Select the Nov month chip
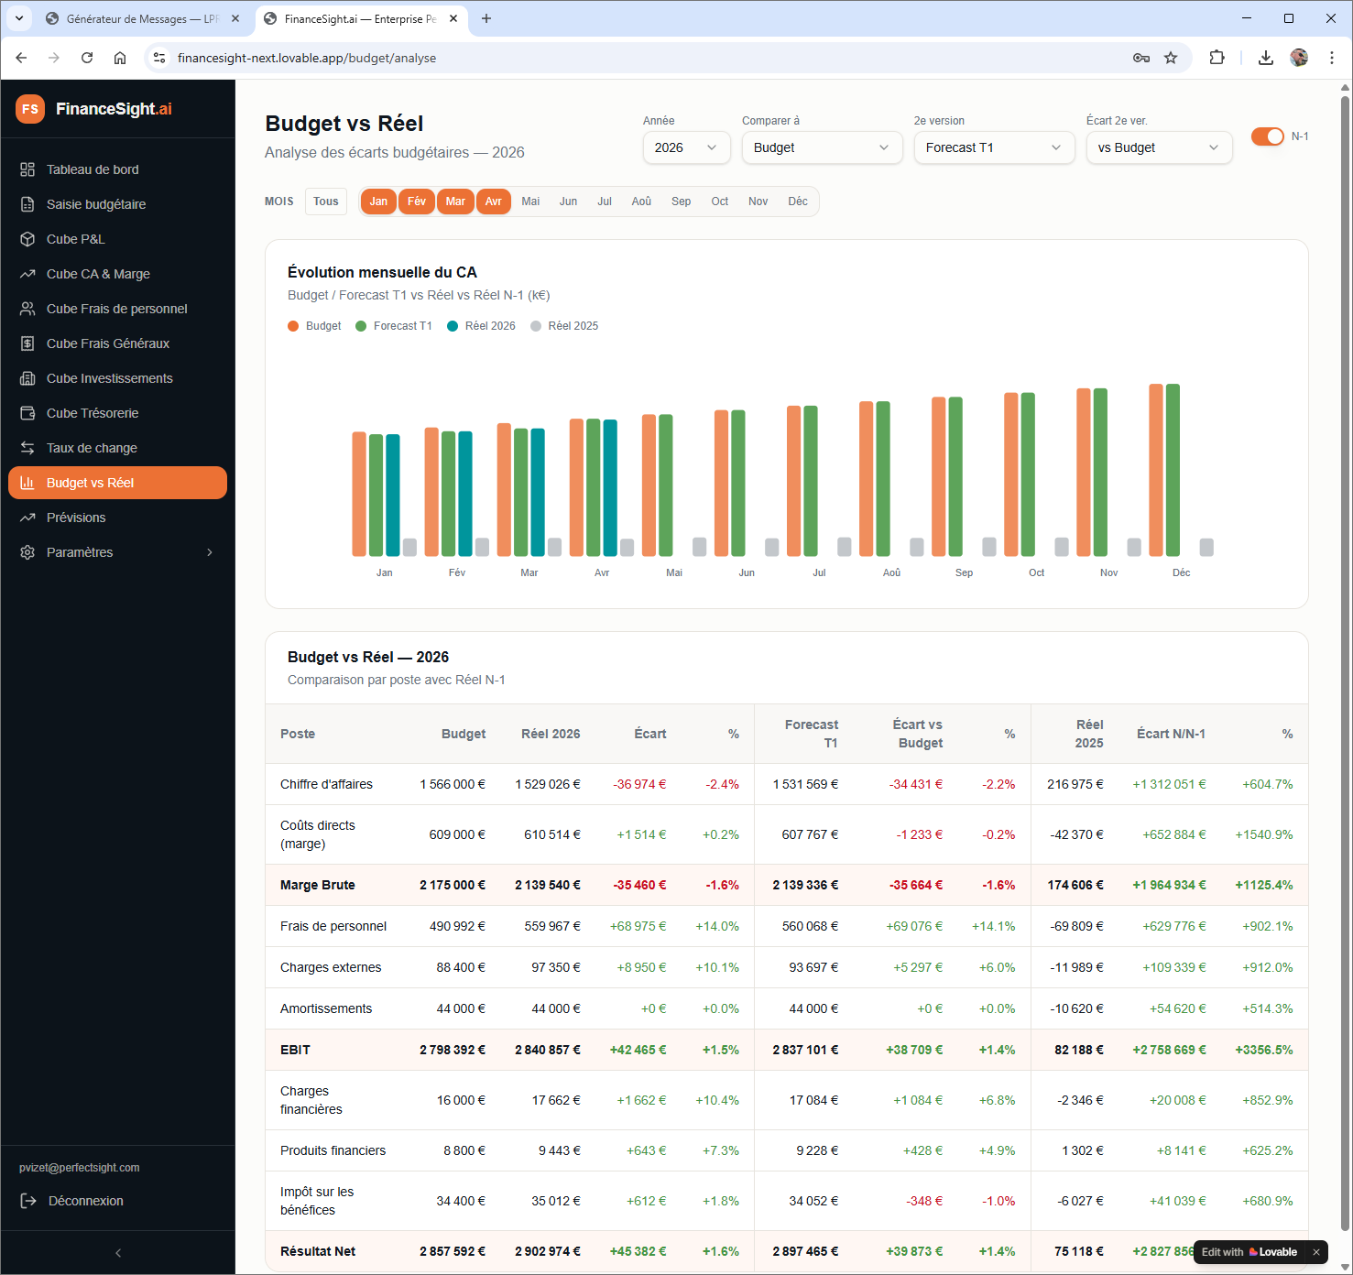 coord(758,202)
